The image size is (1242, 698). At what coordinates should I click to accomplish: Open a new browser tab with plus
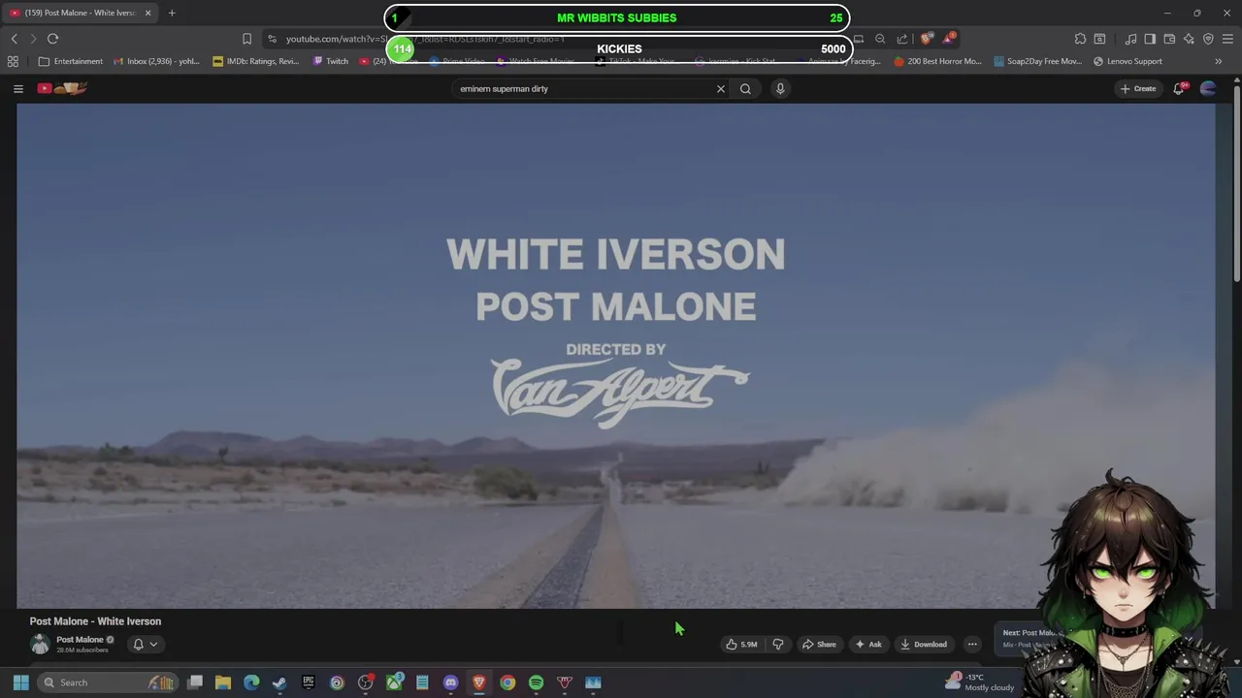pos(172,13)
